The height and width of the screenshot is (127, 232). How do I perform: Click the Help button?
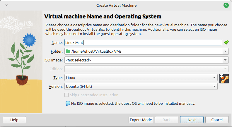pos(14,120)
